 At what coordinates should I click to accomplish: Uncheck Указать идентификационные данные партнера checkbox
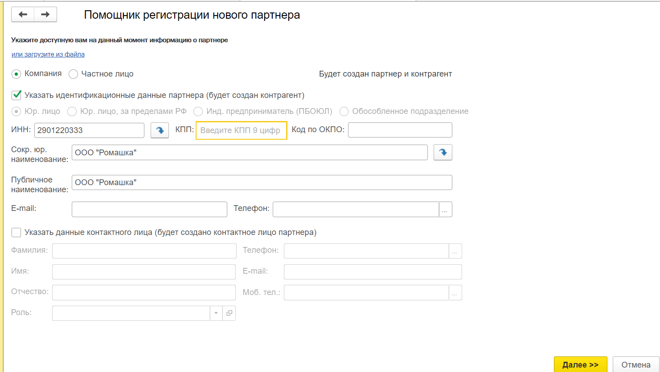(16, 95)
